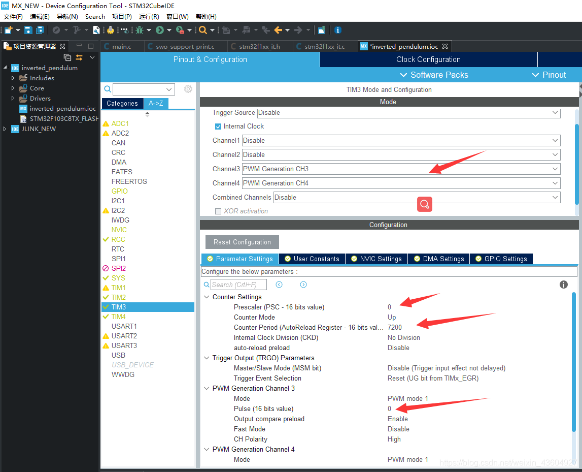The image size is (582, 472).
Task: Click the yellow Back navigation arrow
Action: [278, 30]
